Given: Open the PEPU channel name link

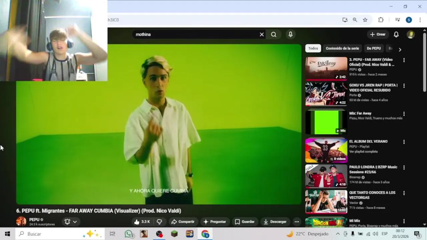Looking at the screenshot, I should pos(34,220).
